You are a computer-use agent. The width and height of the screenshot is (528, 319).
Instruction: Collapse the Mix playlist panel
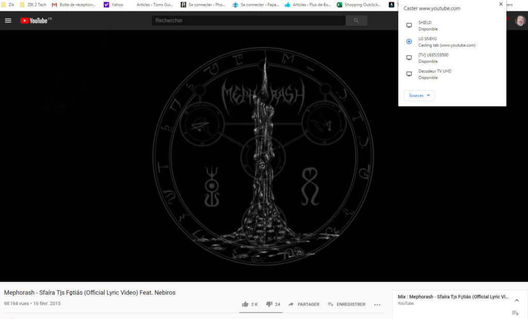pos(517,300)
